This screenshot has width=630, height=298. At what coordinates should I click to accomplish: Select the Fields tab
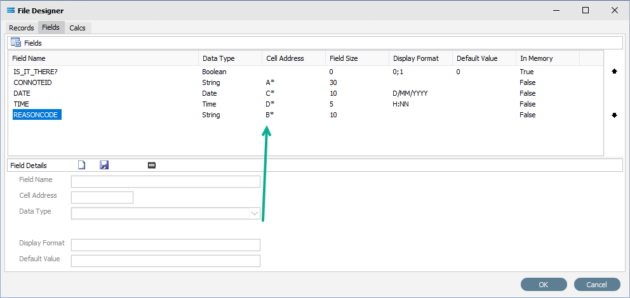[51, 27]
